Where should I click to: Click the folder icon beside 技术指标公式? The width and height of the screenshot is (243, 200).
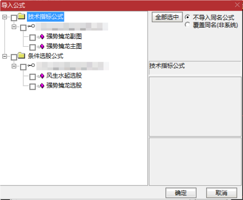(21, 16)
